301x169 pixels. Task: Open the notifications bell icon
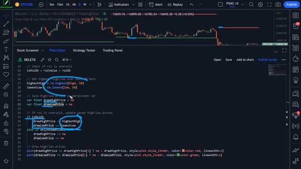(296, 137)
